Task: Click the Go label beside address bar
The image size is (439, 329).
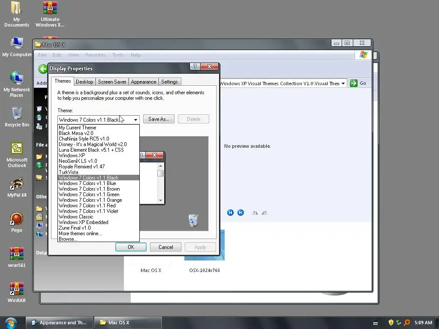Action: click(x=363, y=83)
